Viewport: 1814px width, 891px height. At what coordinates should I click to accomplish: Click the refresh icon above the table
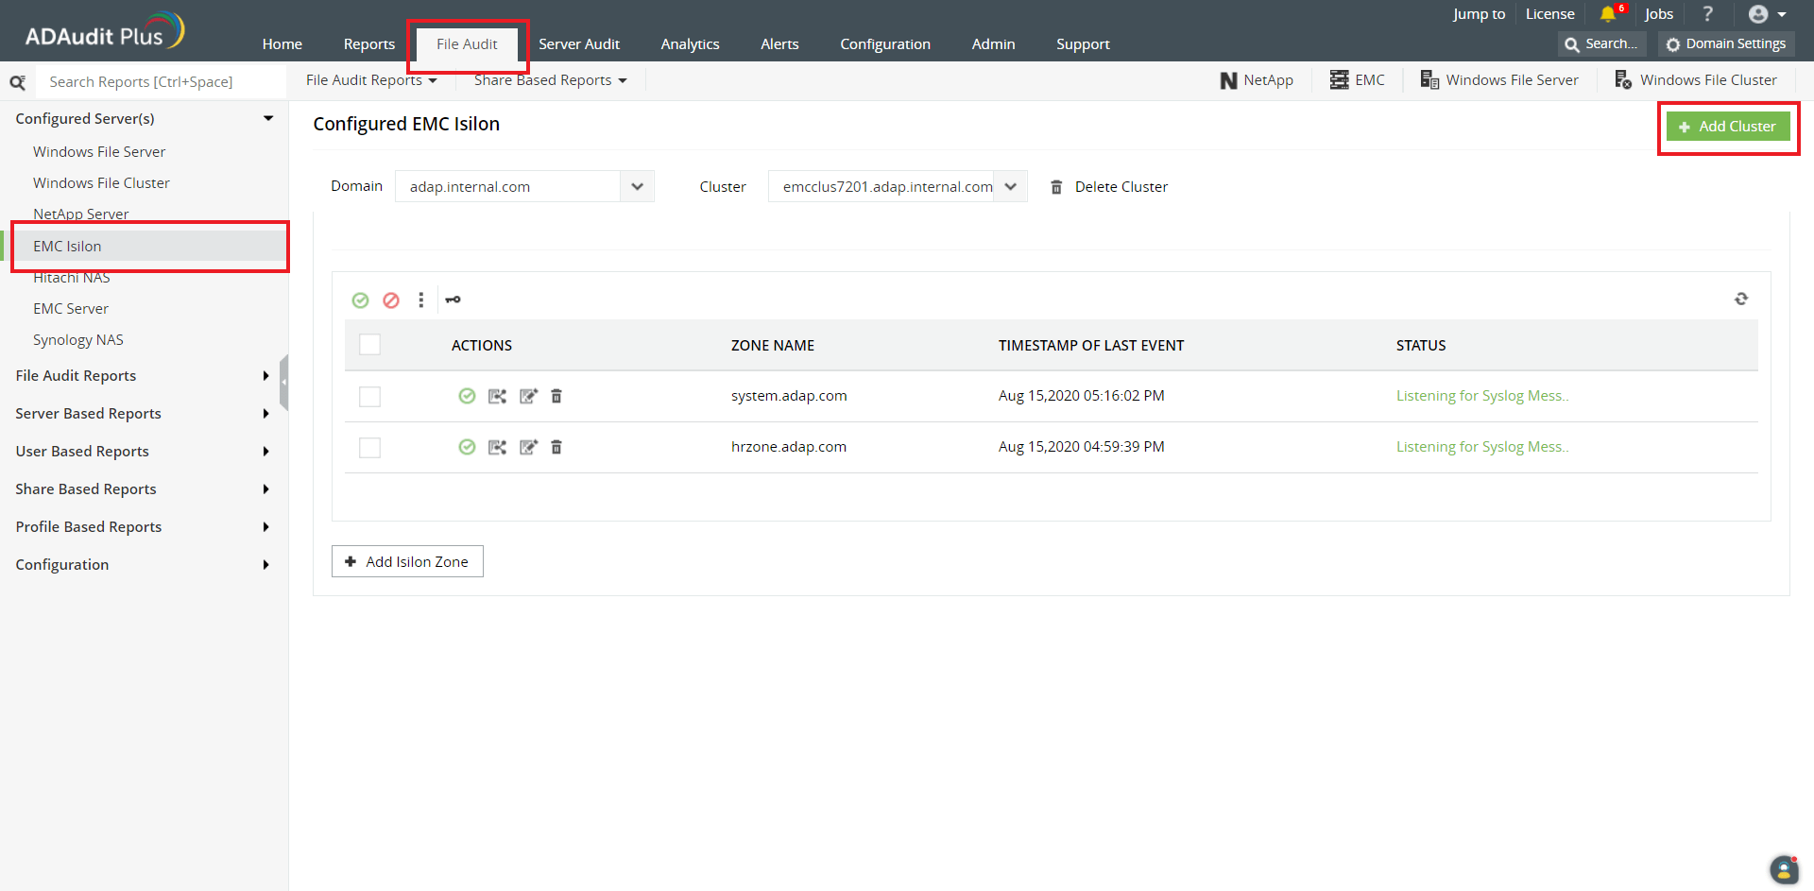pos(1741,299)
